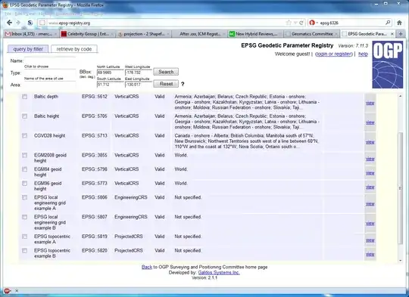View the Baltic height record
409x297 pixels.
pyautogui.click(x=370, y=122)
